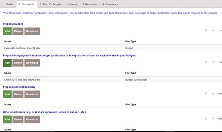Screen dimensions: 222x132
Task: Delete the budget justification document
Action: click(18, 63)
